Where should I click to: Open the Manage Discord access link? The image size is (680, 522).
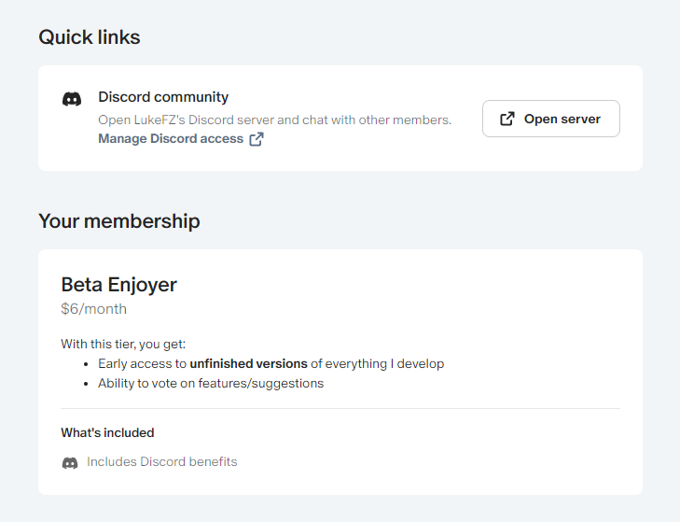171,139
